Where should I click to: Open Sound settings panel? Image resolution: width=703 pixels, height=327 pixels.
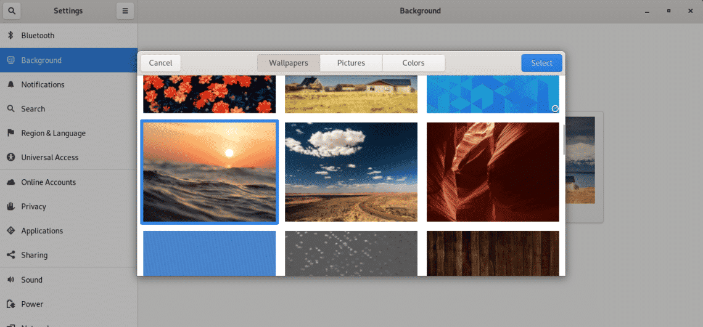(x=68, y=280)
